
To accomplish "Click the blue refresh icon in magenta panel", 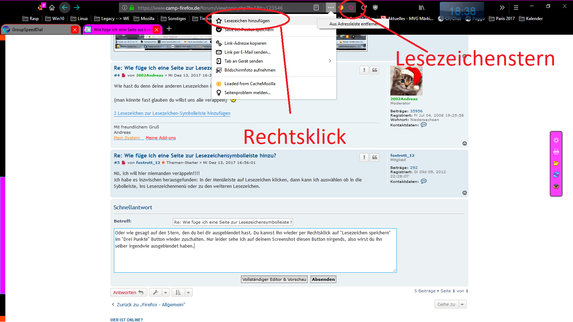I will pos(556,175).
